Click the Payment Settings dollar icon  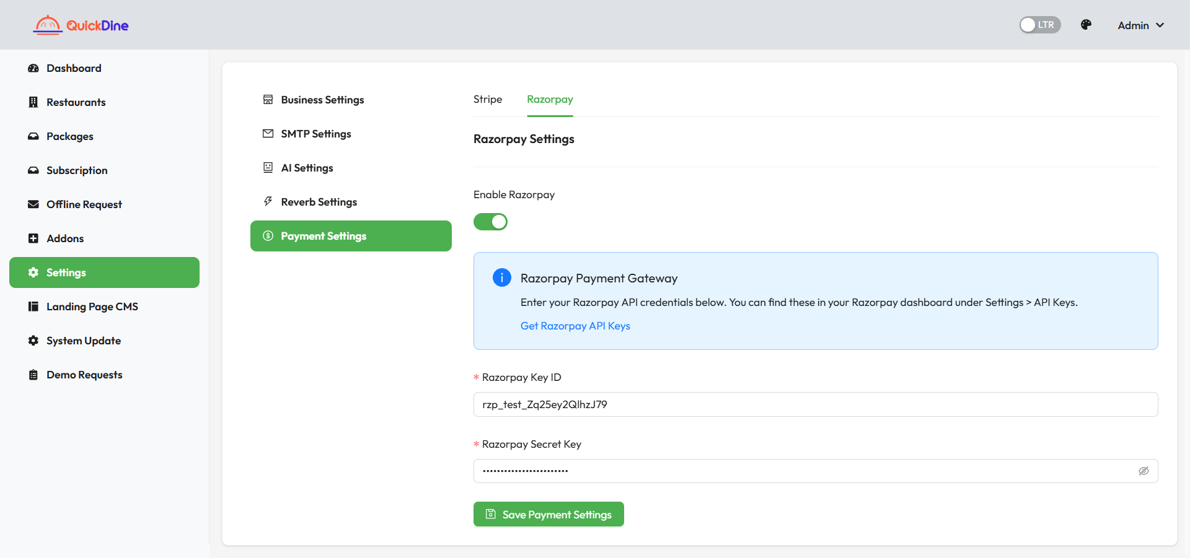pos(268,236)
